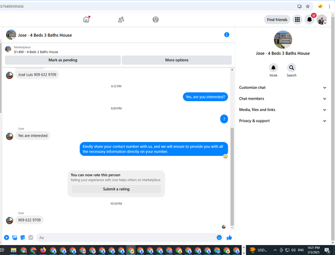Screen dimensions: 335x255
Task: Open more actions plus icon in composer
Action: 7,238
